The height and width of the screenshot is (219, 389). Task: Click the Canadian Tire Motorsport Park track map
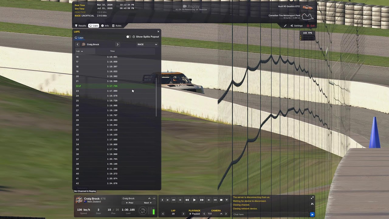pos(308,16)
